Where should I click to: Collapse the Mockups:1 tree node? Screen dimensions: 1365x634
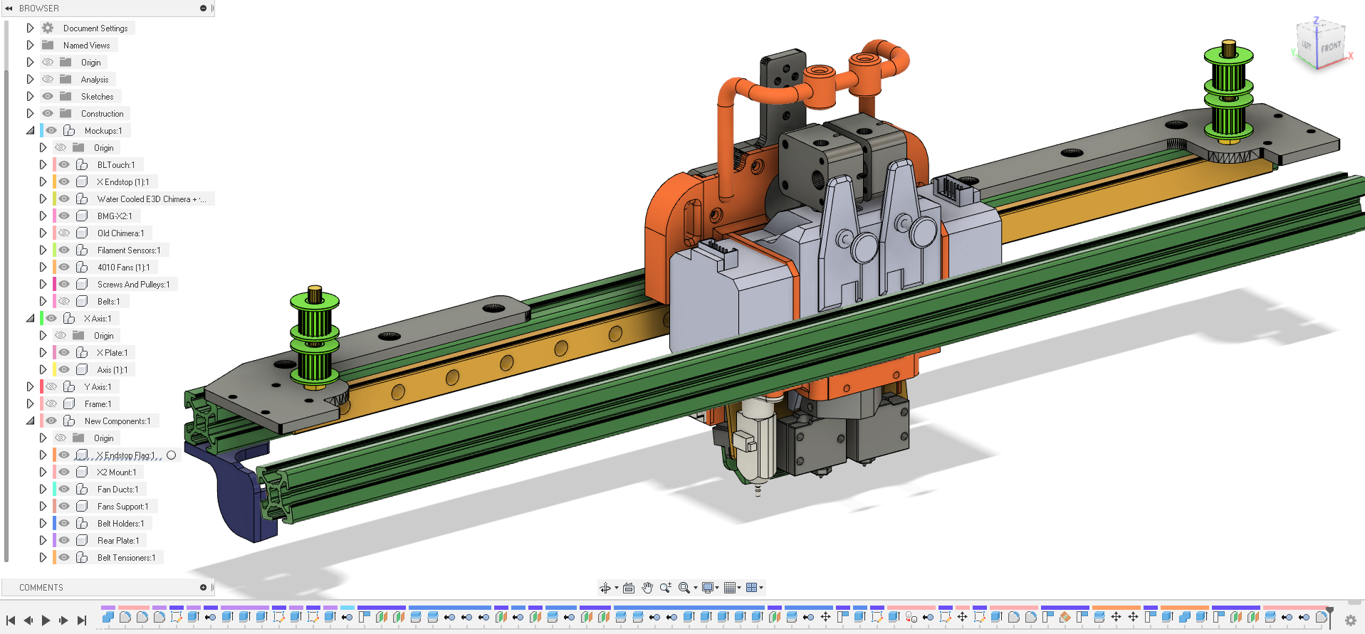point(30,131)
